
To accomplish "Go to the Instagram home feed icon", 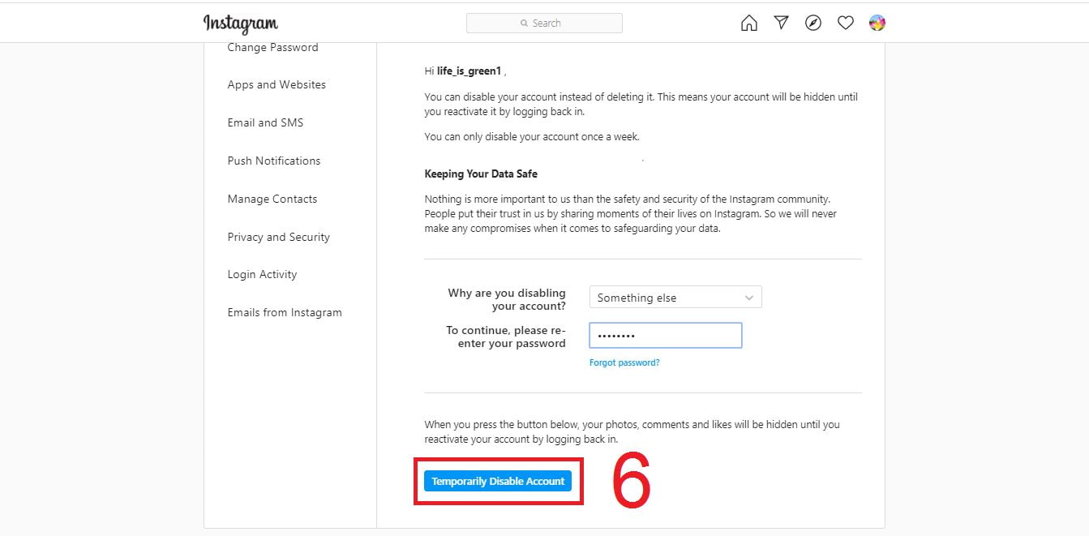I will (x=749, y=24).
